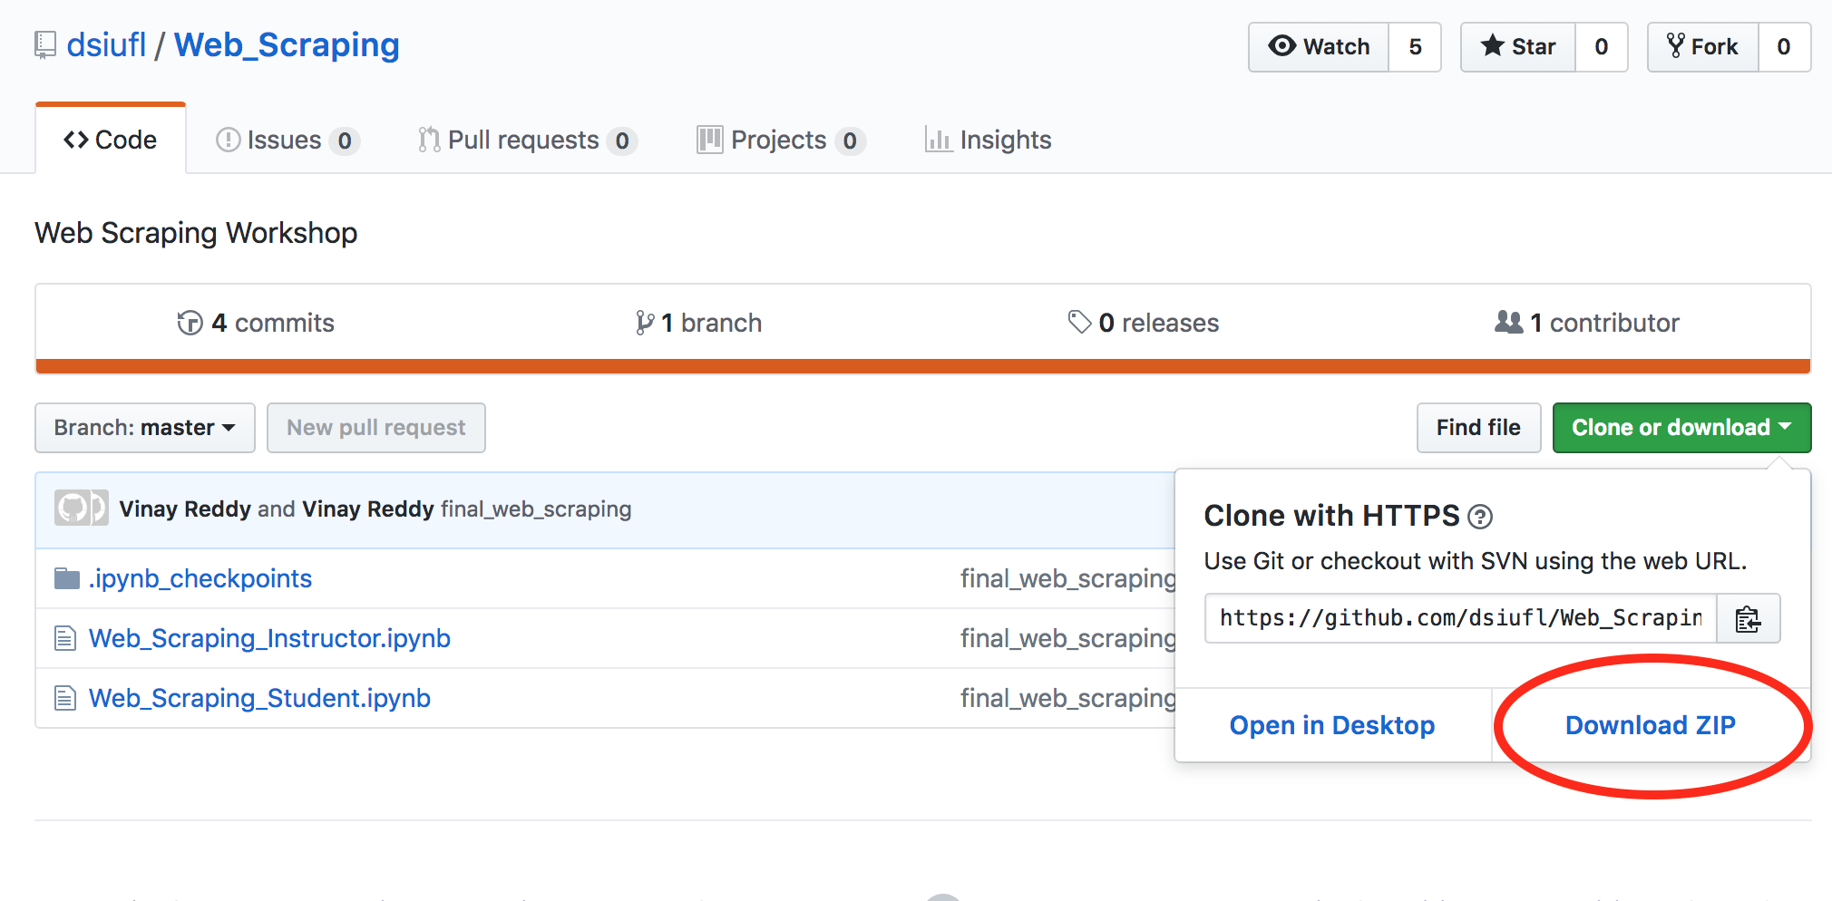View the 4 commits history
This screenshot has width=1832, height=901.
point(256,323)
